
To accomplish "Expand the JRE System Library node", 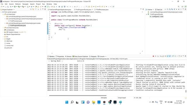I will point(3,32).
